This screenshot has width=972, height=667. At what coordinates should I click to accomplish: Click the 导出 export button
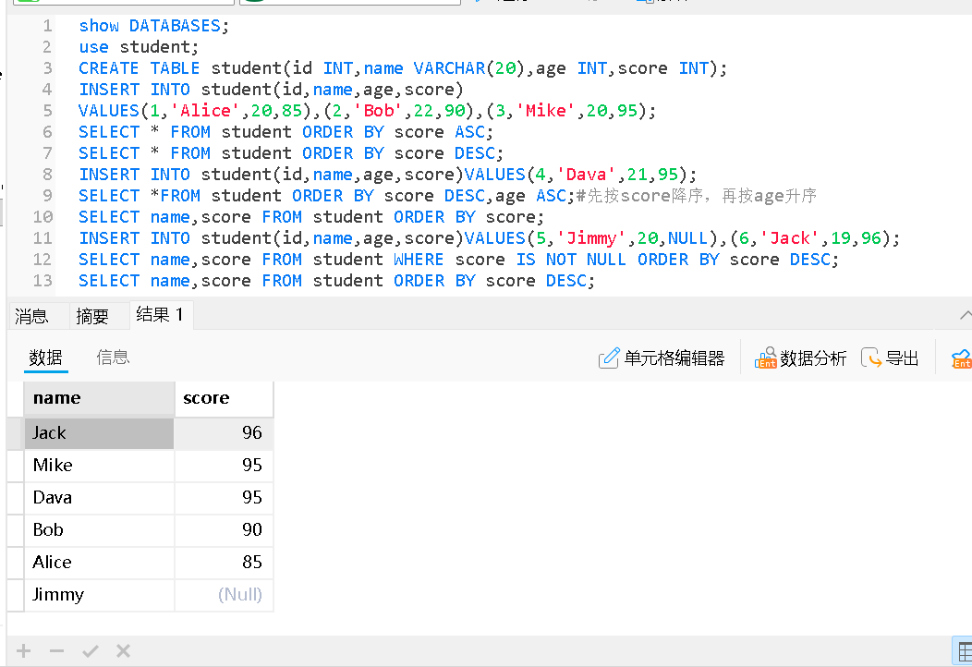(x=890, y=358)
